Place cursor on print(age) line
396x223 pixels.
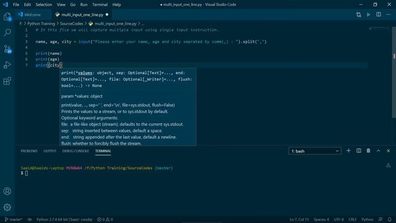click(48, 59)
